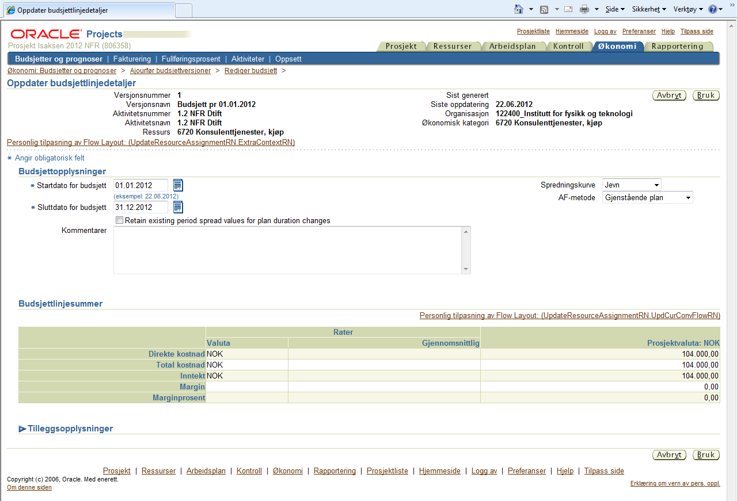Open Erklæring om vern av pers. oppl. link
The width and height of the screenshot is (737, 501).
tap(675, 483)
